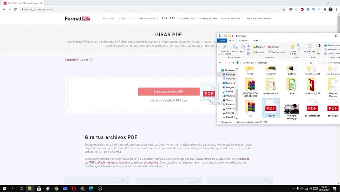The height and width of the screenshot is (192, 340).
Task: Open a new Chrome tab
Action: tap(48, 3)
